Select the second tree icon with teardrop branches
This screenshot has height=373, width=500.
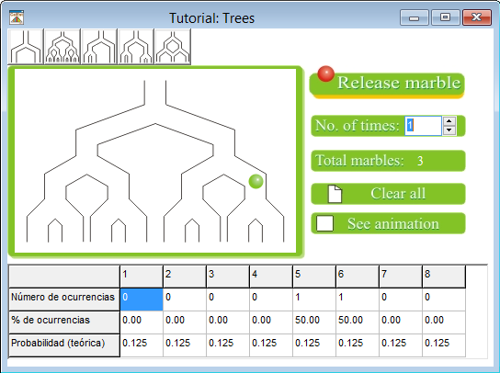(62, 47)
